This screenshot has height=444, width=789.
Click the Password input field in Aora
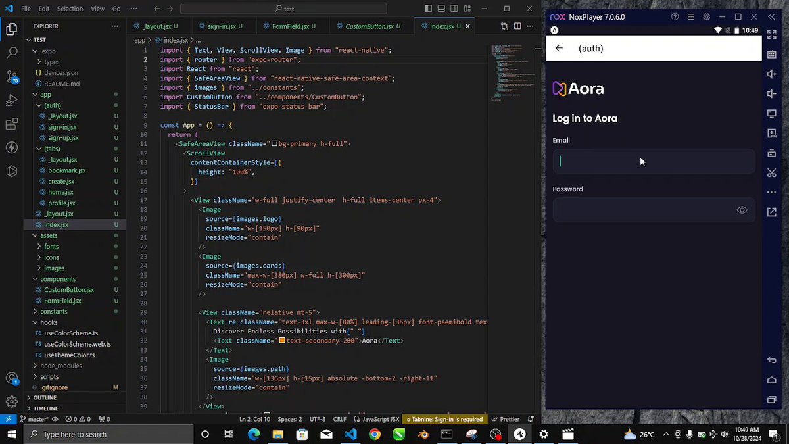pyautogui.click(x=654, y=210)
